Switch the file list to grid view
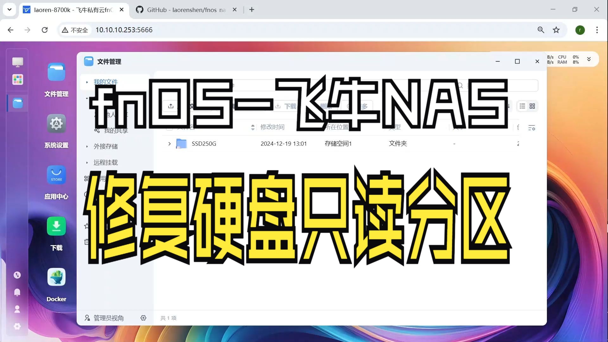The width and height of the screenshot is (608, 342). pyautogui.click(x=532, y=106)
